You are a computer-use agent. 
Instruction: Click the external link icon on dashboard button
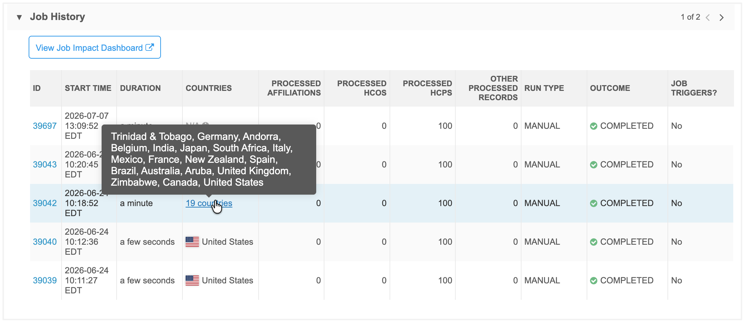coord(150,47)
